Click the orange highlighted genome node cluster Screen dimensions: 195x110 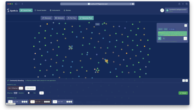coord(106,61)
